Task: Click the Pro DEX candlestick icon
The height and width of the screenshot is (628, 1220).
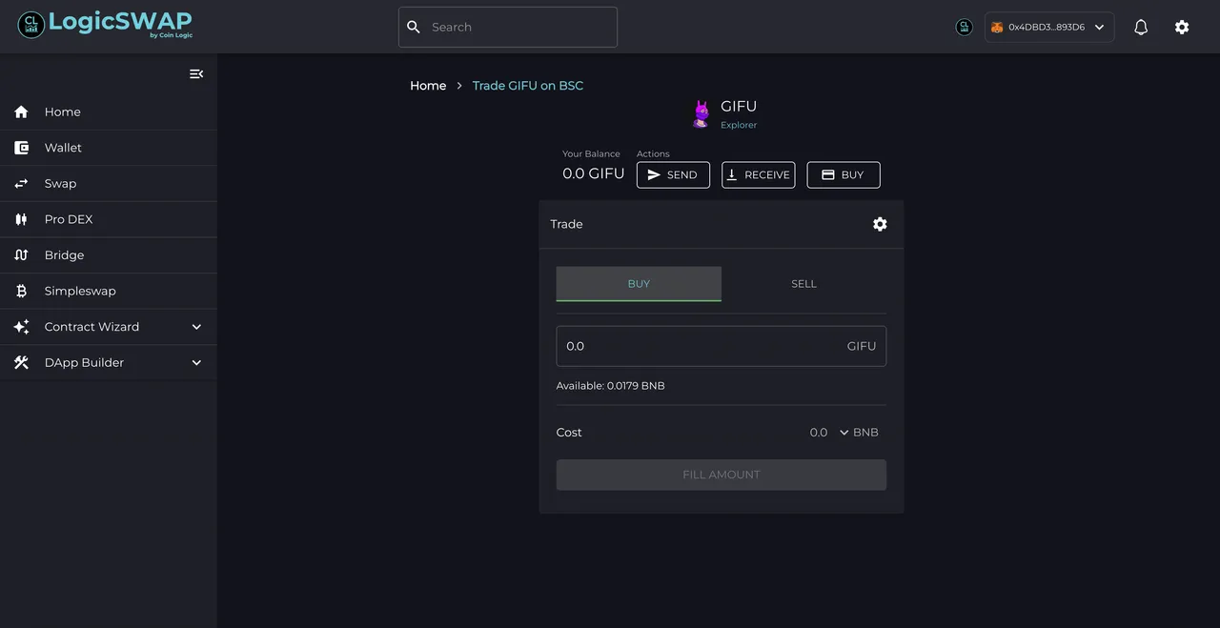Action: pyautogui.click(x=21, y=219)
